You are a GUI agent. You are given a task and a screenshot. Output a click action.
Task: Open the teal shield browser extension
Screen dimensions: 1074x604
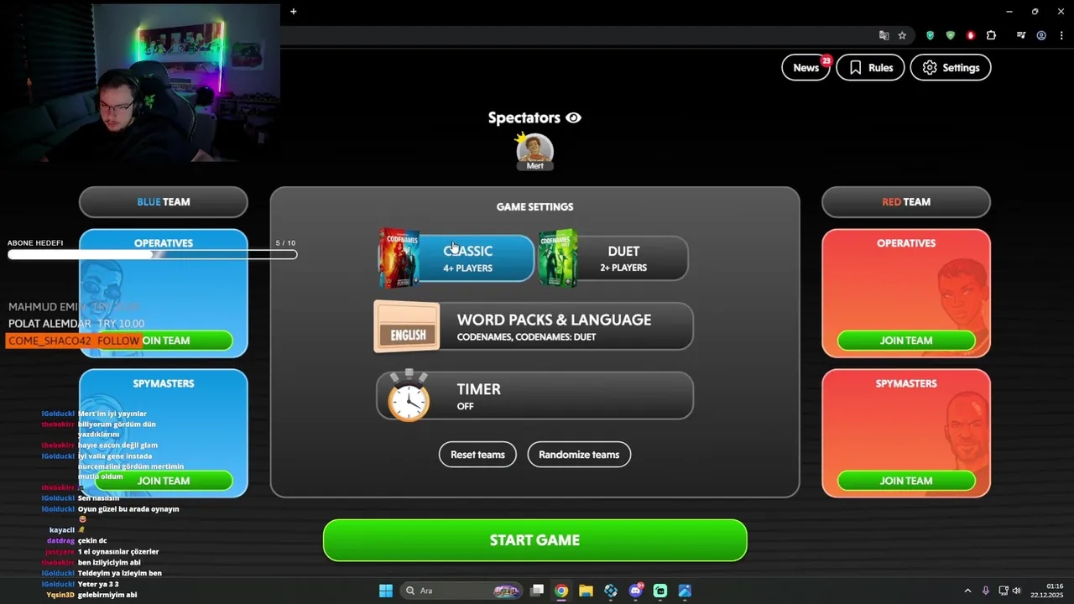[x=930, y=35]
